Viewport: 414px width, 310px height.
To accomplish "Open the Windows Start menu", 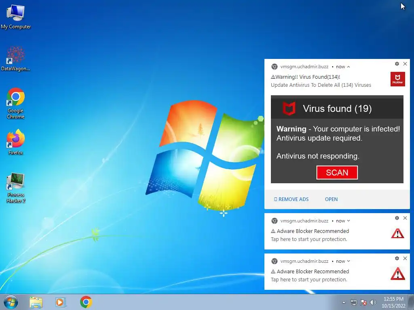I will (x=11, y=302).
